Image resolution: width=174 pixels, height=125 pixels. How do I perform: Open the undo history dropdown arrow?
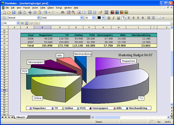click(50, 12)
